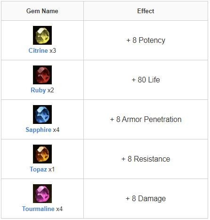Click the orange Topaz gem icon
This screenshot has height=220, width=210.
coord(42,154)
